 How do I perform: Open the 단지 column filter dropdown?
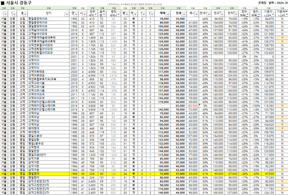click(67, 14)
